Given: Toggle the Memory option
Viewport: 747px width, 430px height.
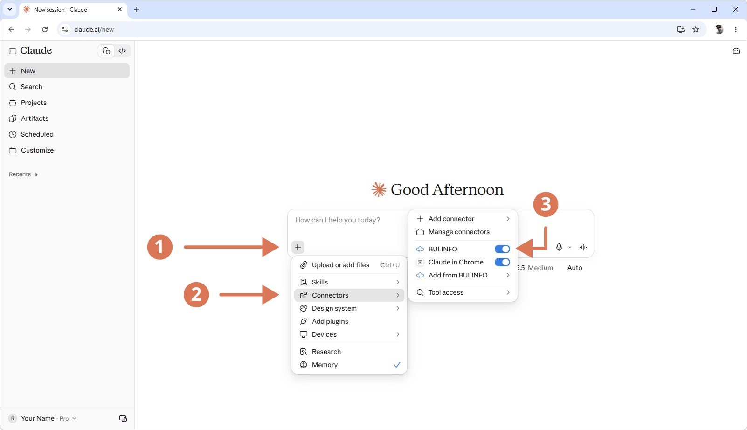Looking at the screenshot, I should tap(349, 365).
